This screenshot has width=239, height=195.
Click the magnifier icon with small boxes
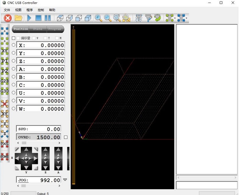coord(126,18)
